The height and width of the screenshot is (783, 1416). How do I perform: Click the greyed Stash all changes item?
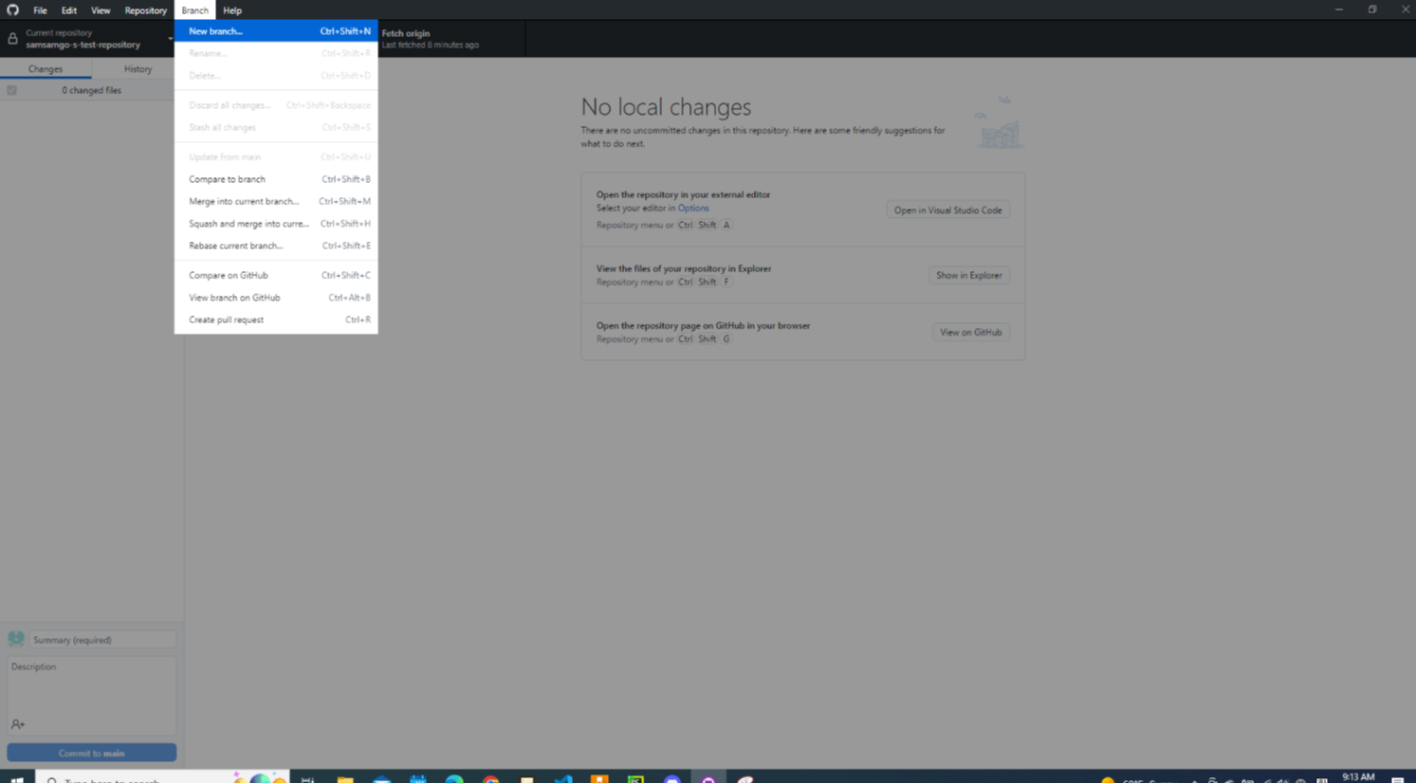point(276,127)
